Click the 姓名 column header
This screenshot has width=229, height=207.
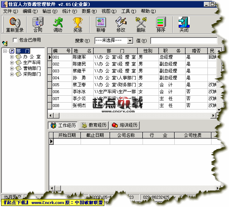(83, 51)
